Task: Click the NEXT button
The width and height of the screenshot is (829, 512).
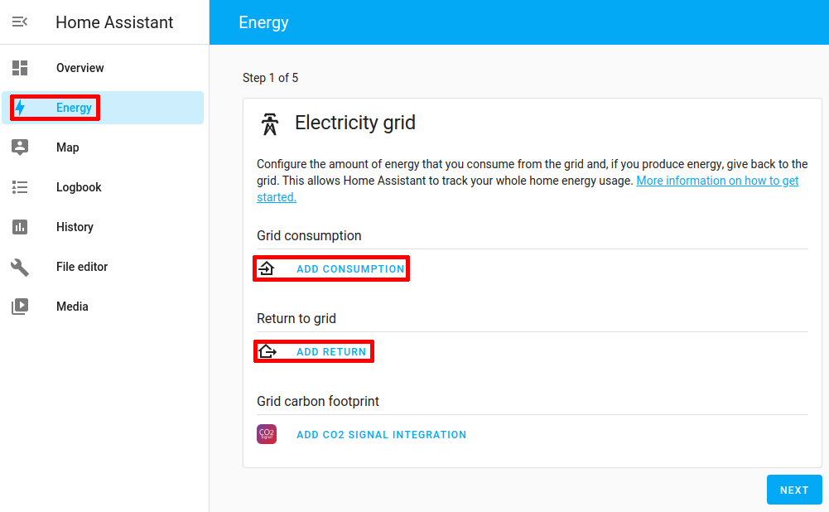Action: click(793, 490)
